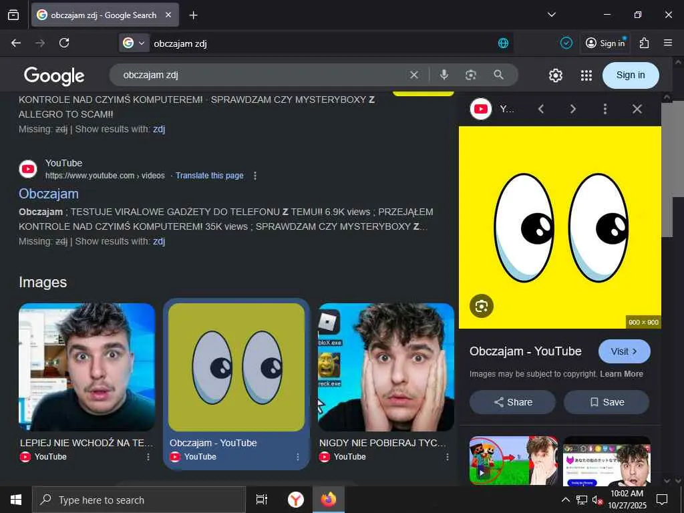Click the page vertical scrollbar thumb

click(678, 149)
